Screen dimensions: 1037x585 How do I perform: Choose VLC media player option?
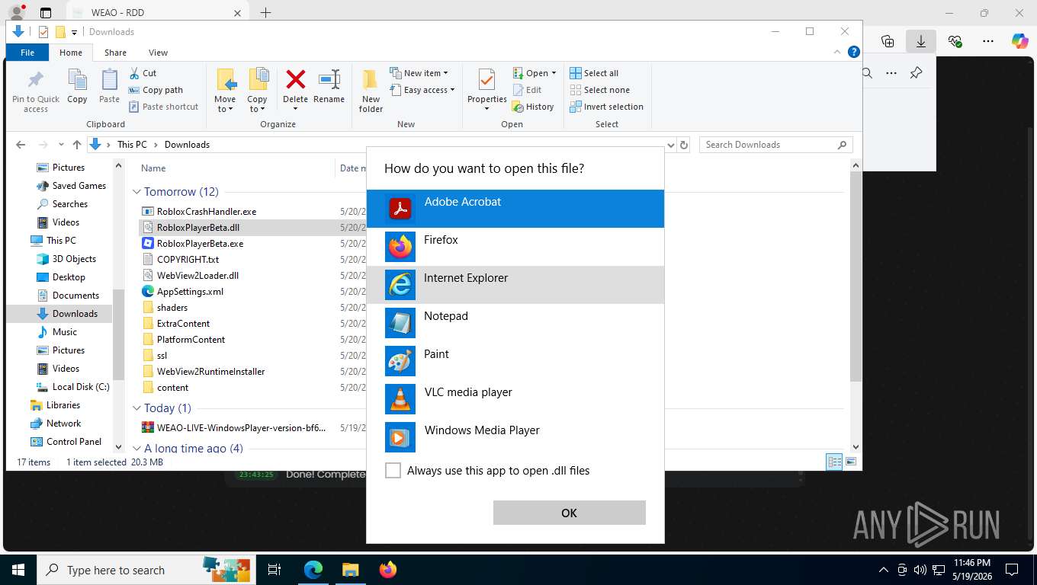[515, 398]
